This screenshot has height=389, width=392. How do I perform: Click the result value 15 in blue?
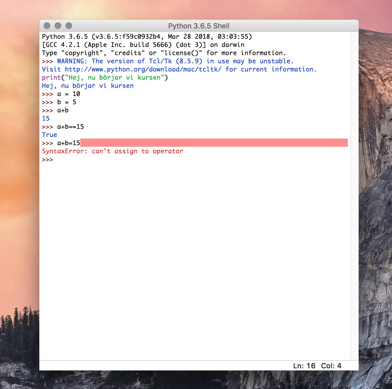pyautogui.click(x=46, y=118)
